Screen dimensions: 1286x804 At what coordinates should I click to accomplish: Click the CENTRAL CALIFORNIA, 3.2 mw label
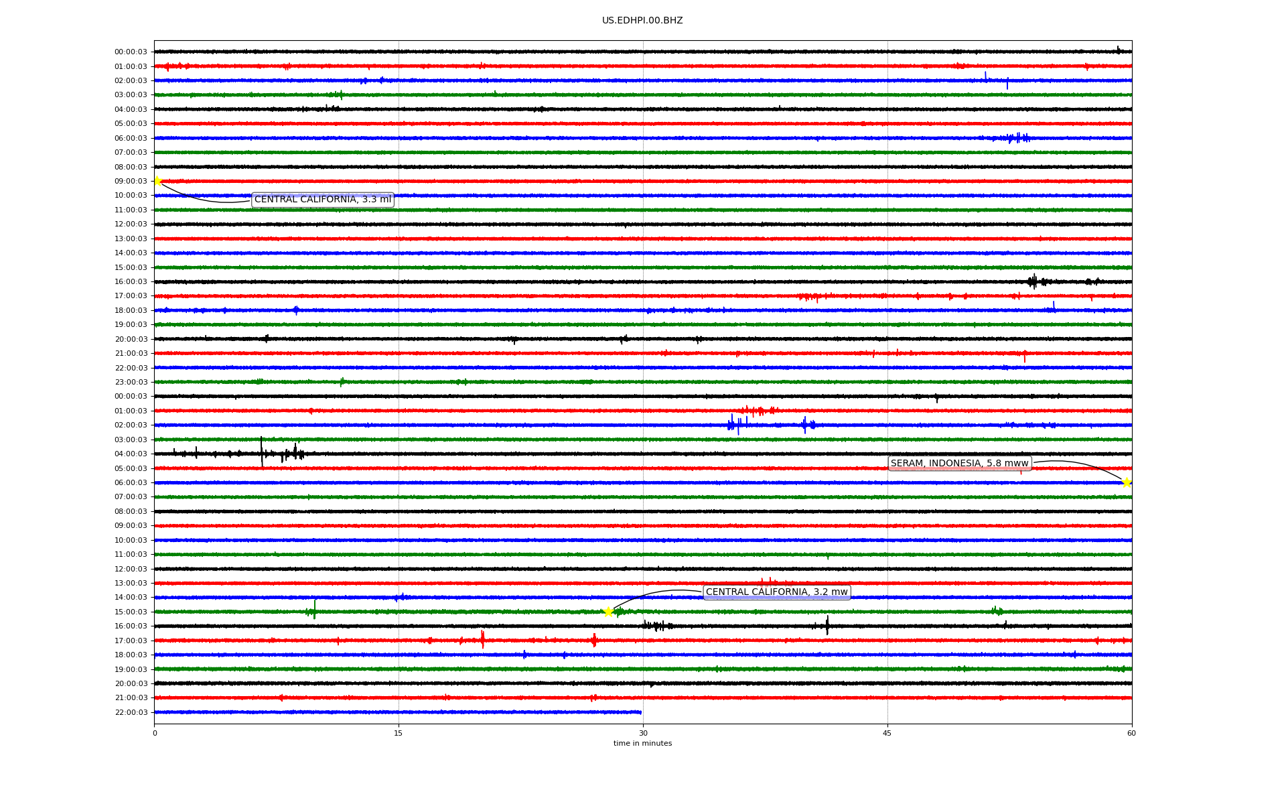coord(776,592)
